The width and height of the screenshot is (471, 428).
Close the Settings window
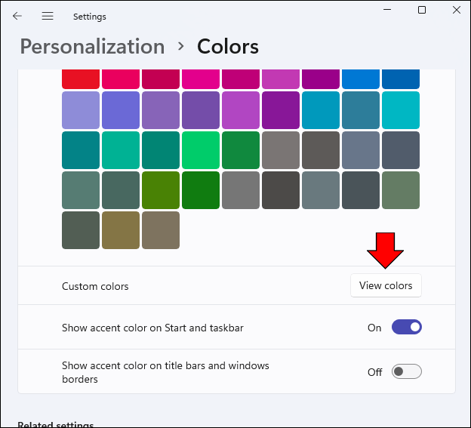pos(456,10)
